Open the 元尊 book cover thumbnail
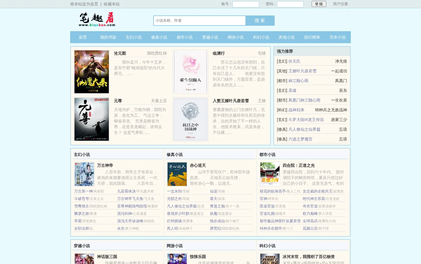The width and height of the screenshot is (421, 264). 92,119
